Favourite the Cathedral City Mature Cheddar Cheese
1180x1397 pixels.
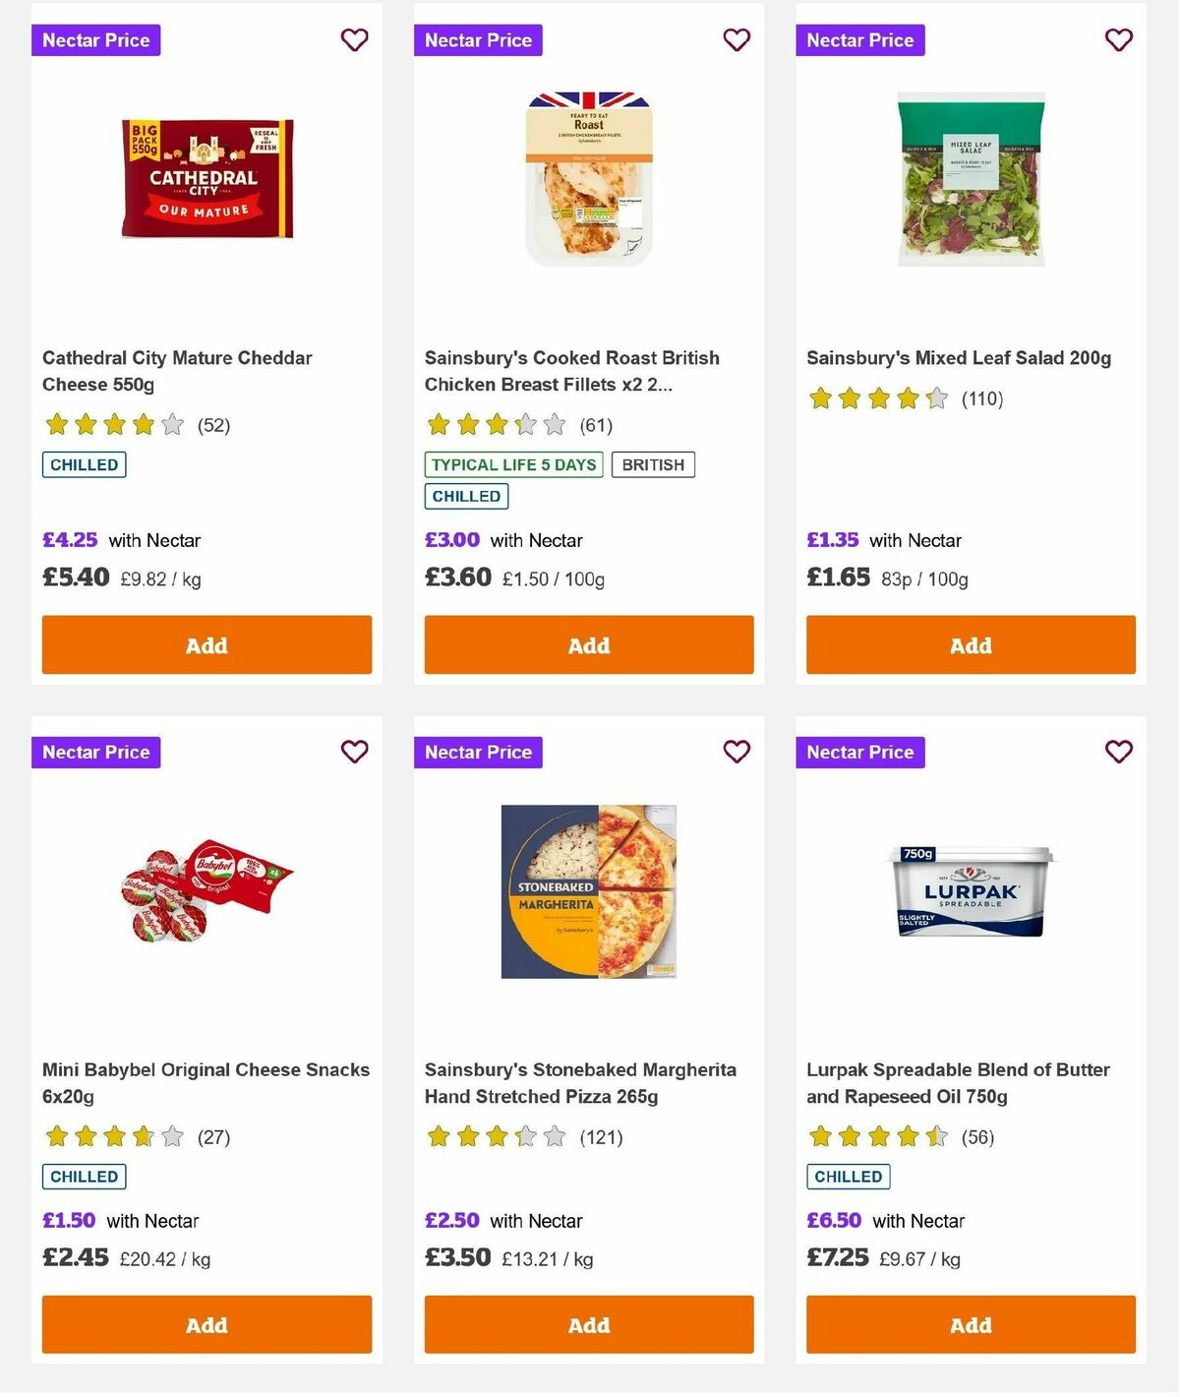tap(354, 40)
